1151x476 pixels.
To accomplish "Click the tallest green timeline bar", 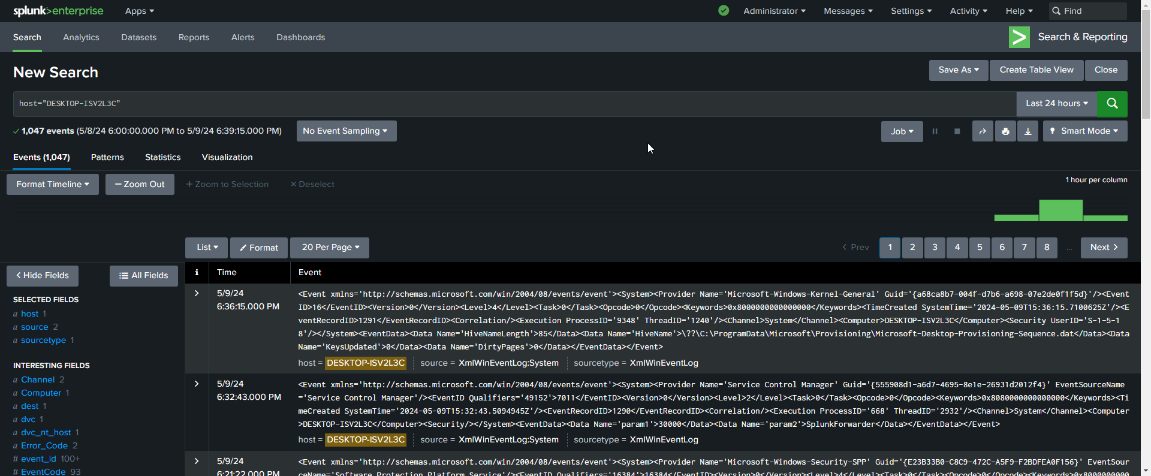I will tap(1060, 210).
